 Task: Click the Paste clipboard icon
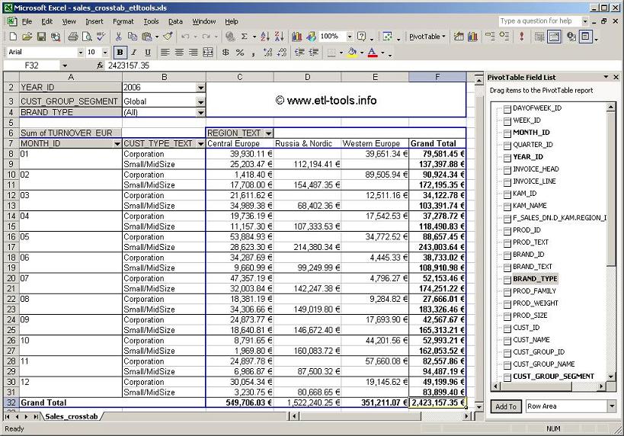(147, 37)
